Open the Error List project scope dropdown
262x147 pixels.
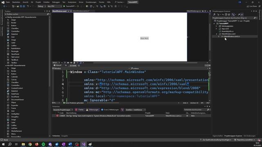coord(63,110)
